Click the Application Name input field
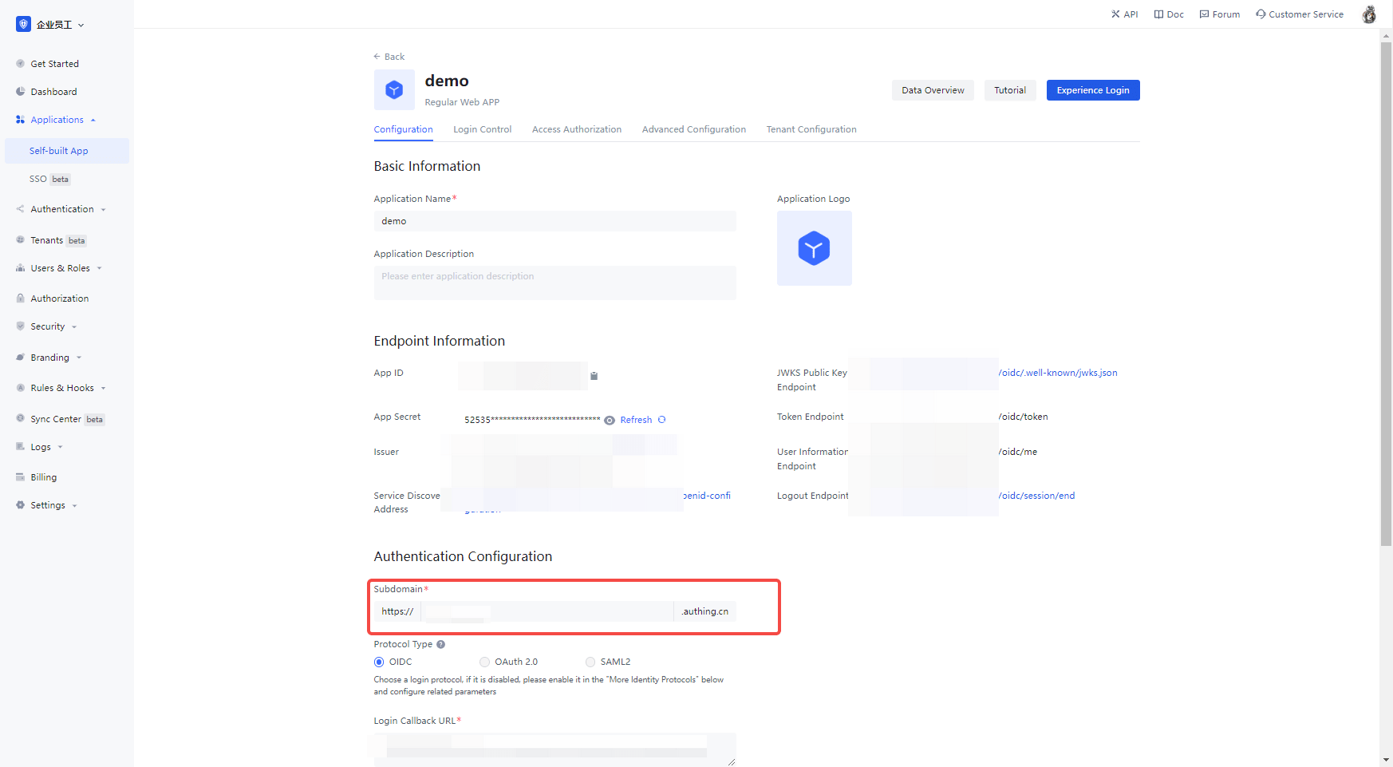Viewport: 1393px width, 767px height. coord(554,221)
